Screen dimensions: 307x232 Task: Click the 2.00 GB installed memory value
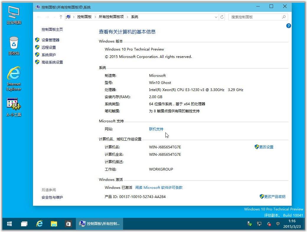[156, 97]
